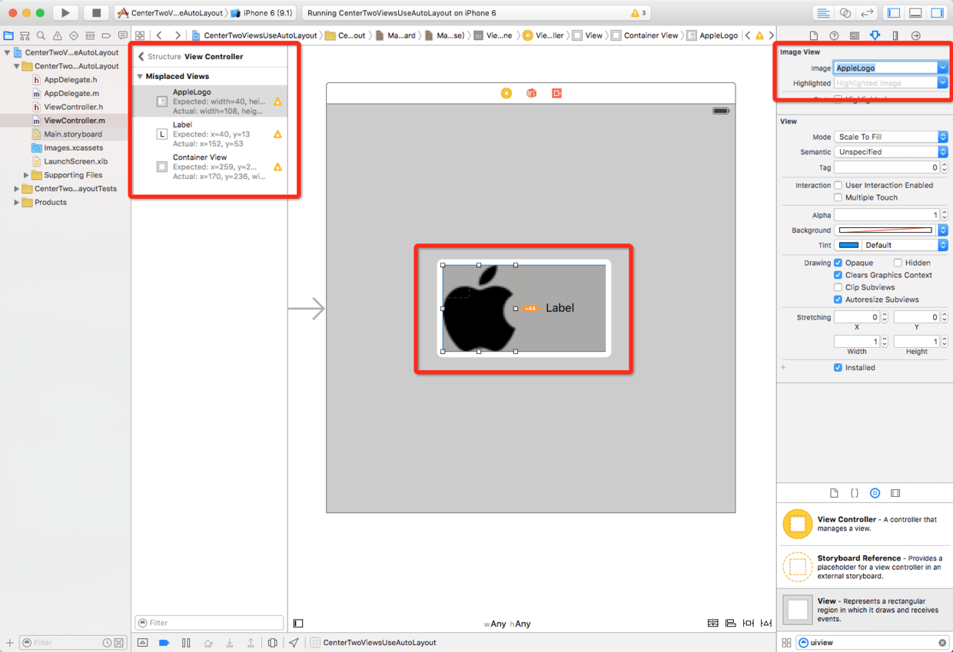Click the Tint color swatch
This screenshot has height=652, width=953.
[x=848, y=245]
